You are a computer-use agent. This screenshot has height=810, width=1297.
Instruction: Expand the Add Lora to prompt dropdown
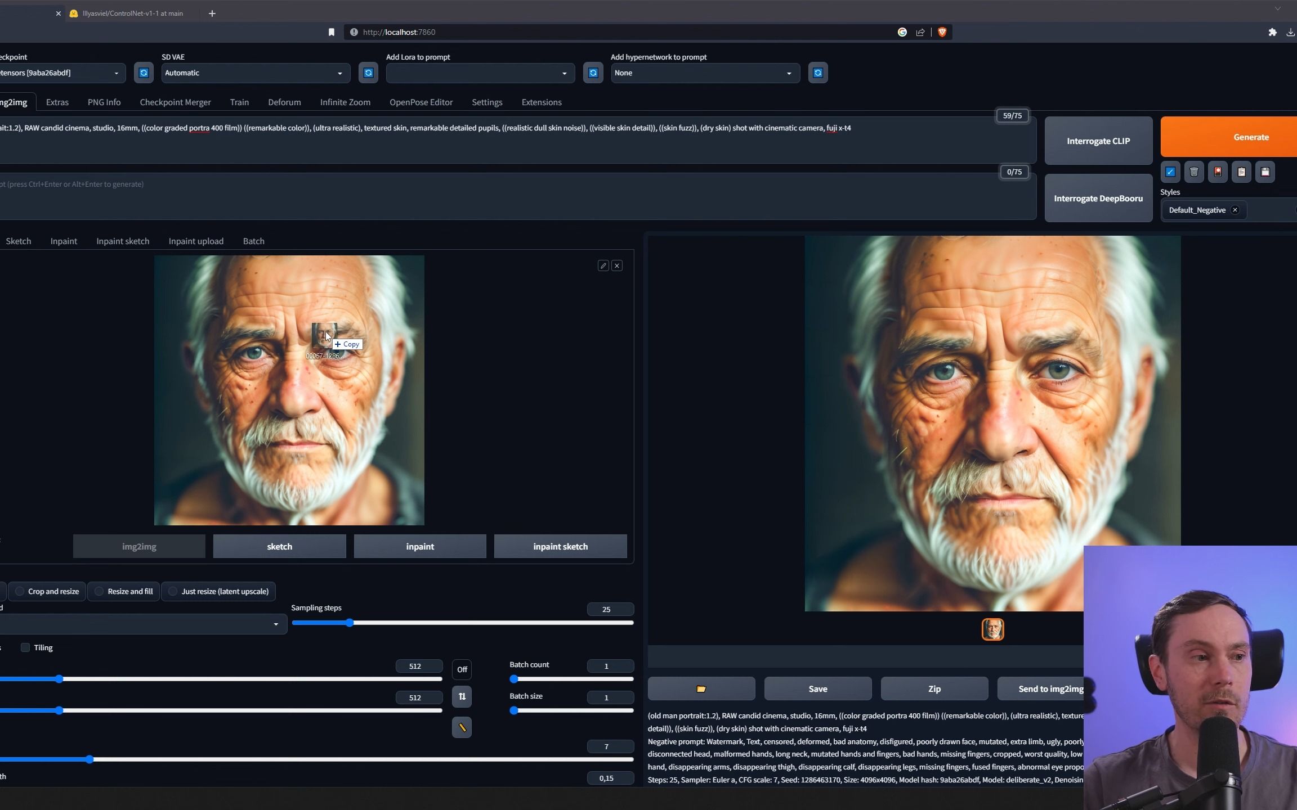(480, 73)
